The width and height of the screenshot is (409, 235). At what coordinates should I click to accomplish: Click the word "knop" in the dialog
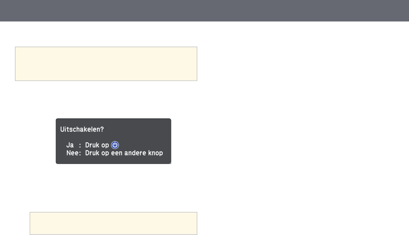(x=156, y=153)
